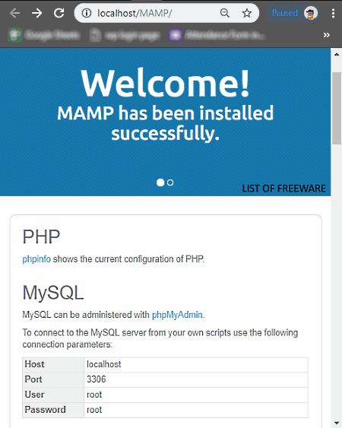Select first carousel slide dot

point(160,182)
